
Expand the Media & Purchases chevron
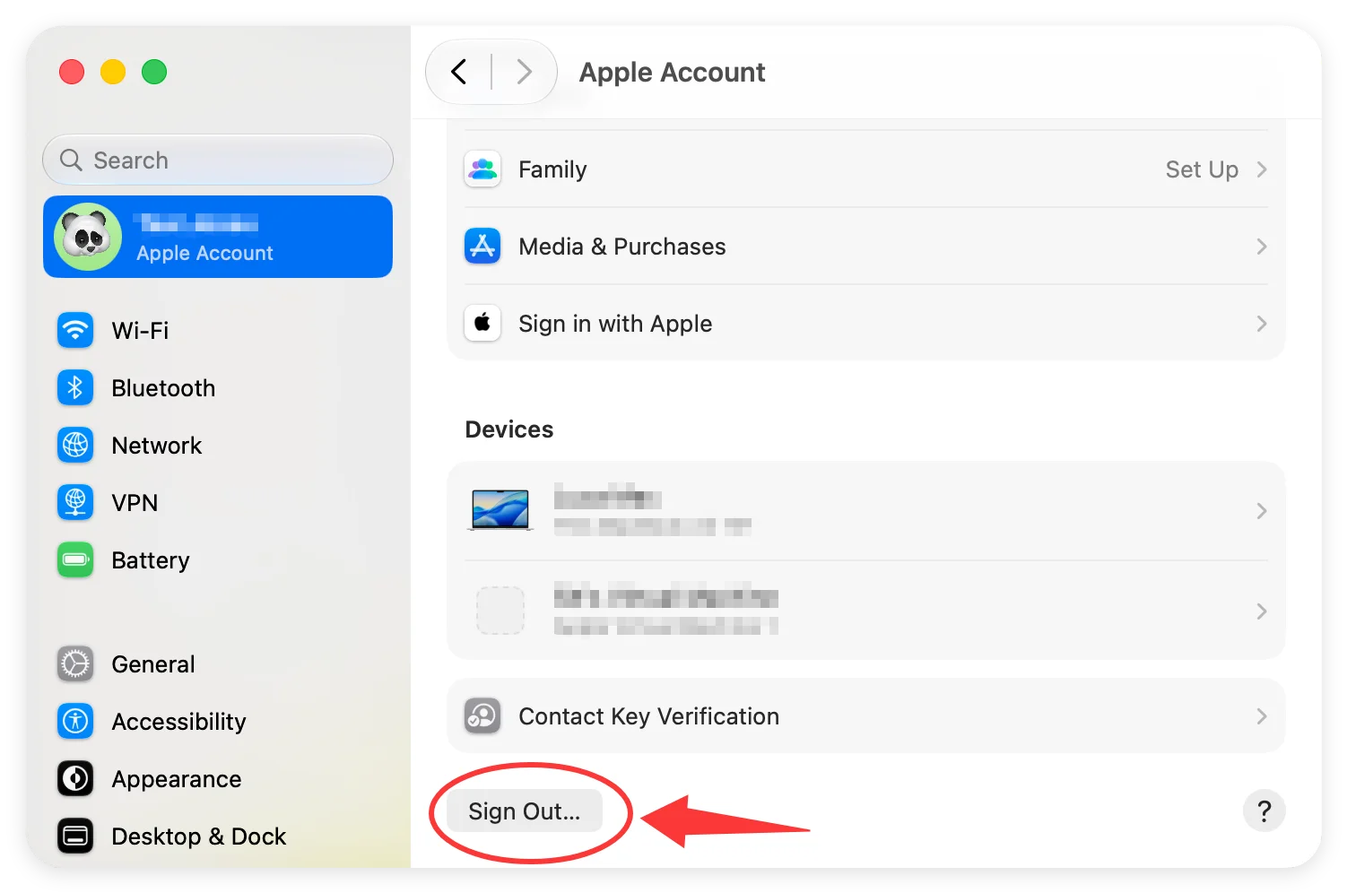point(1262,247)
